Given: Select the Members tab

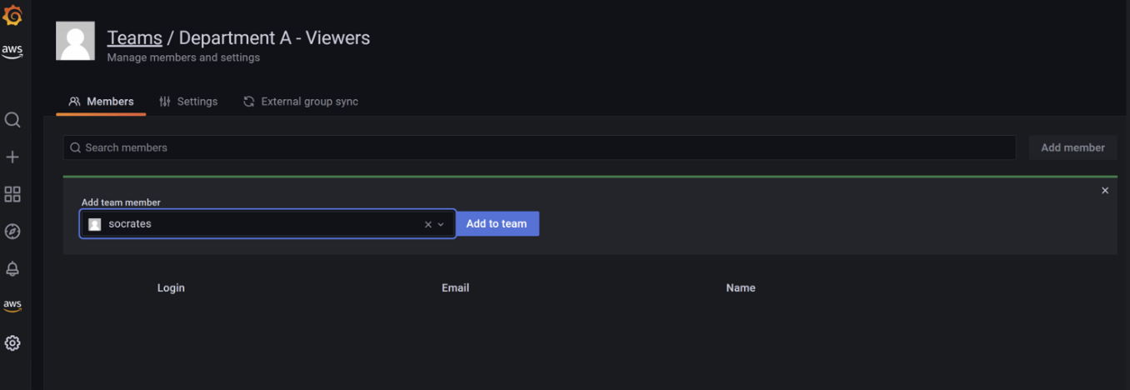Looking at the screenshot, I should pyautogui.click(x=101, y=102).
